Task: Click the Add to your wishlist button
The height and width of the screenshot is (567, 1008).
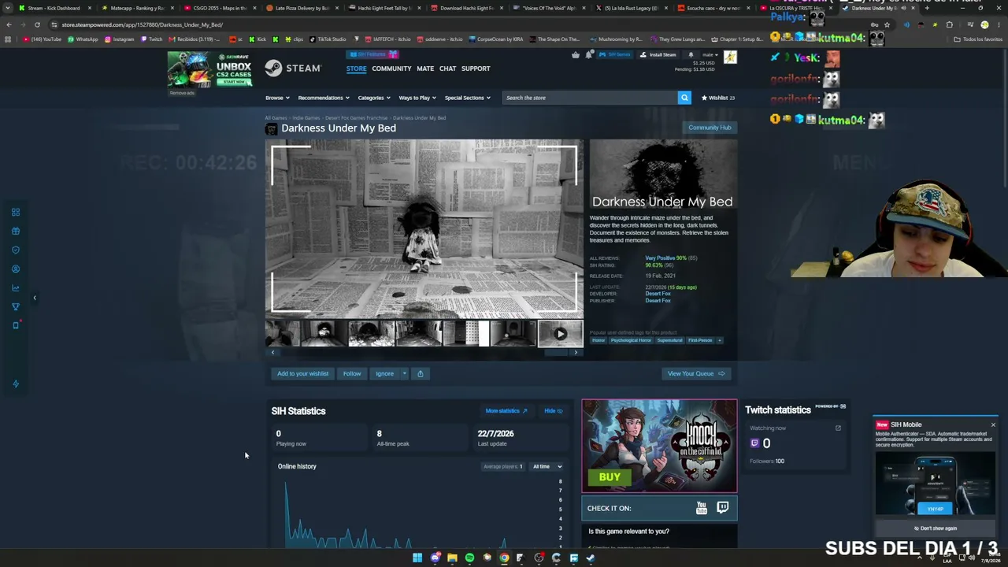Action: tap(302, 374)
